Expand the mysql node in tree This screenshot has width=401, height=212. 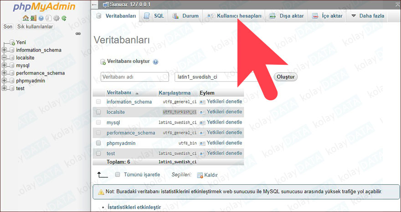[4, 66]
